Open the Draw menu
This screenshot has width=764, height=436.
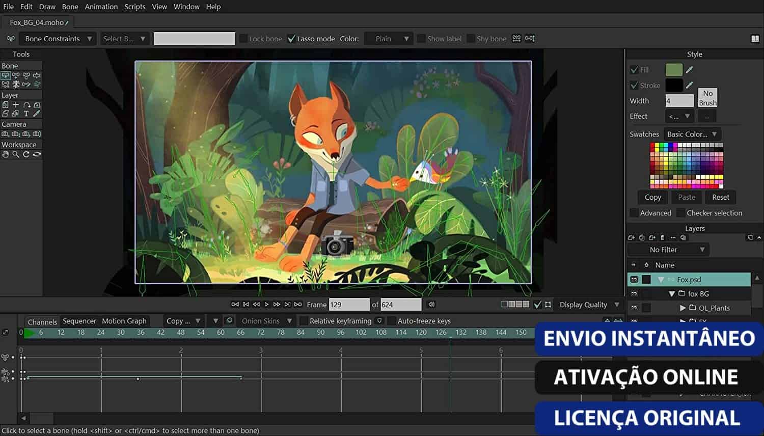47,7
